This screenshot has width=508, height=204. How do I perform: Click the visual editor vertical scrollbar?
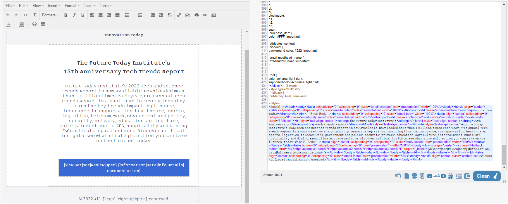(x=247, y=123)
